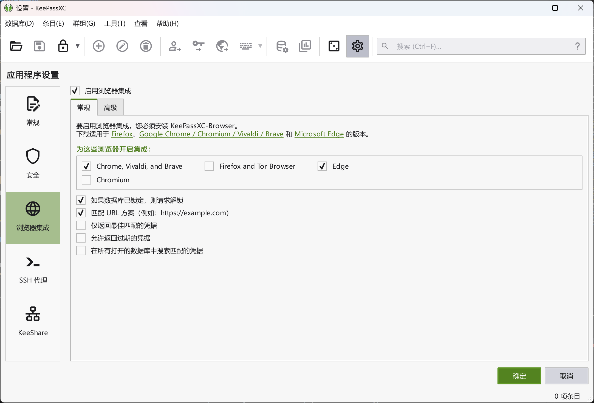This screenshot has height=403, width=594.
Task: Open the Firefox download link
Action: coord(122,134)
